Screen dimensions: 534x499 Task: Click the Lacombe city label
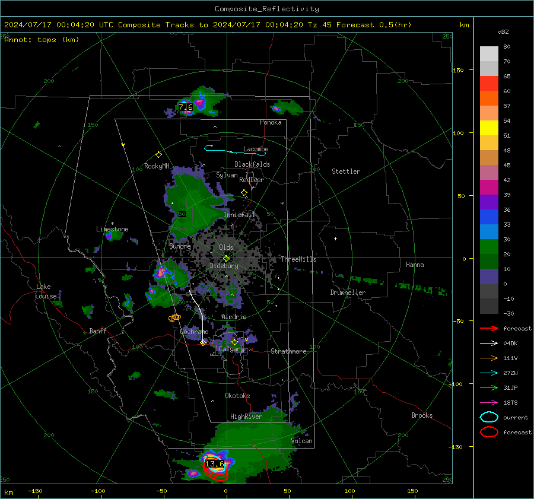click(x=256, y=149)
